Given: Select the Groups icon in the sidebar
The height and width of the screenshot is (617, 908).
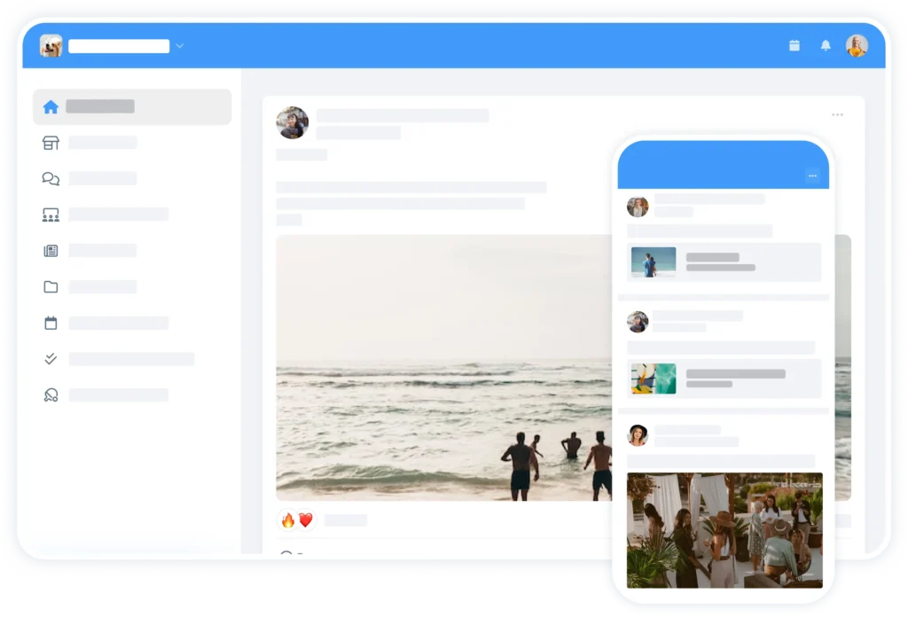Looking at the screenshot, I should pos(51,214).
